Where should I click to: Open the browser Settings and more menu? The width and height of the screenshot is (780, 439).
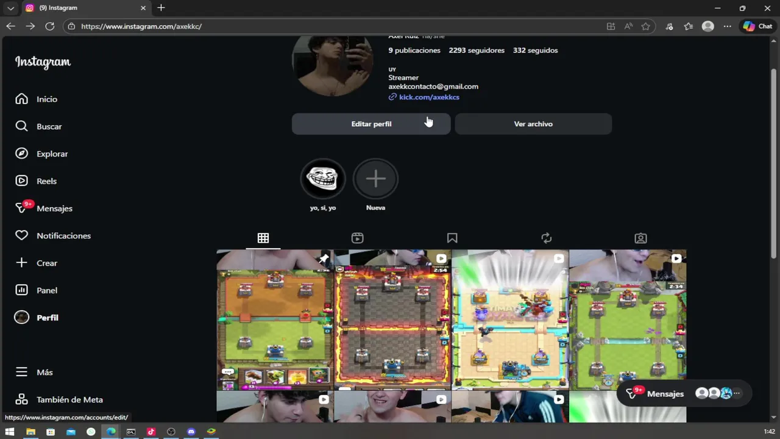click(727, 26)
